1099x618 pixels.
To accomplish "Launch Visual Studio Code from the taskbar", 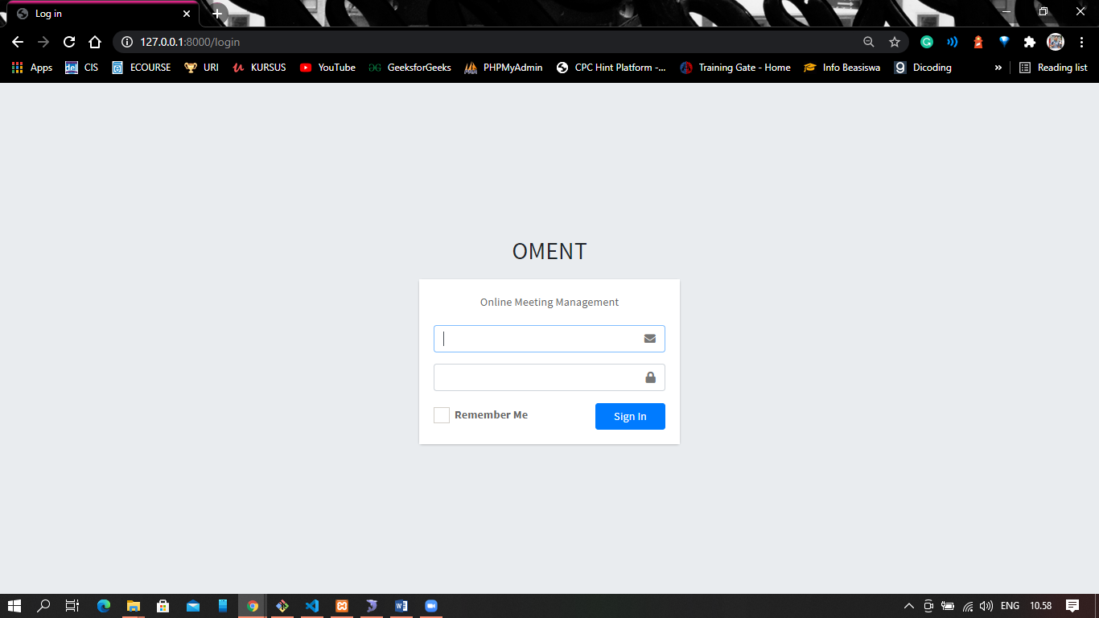I will tap(312, 606).
